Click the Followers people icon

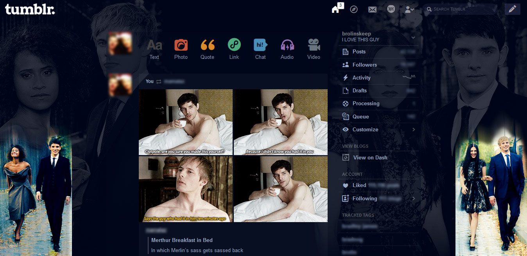click(x=345, y=65)
